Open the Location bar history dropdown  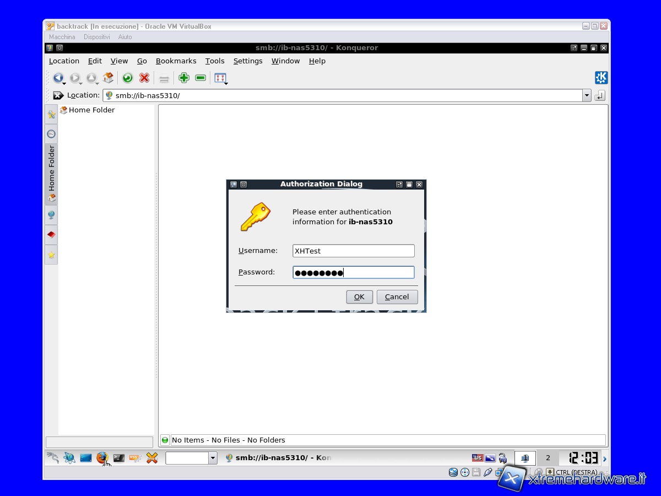586,95
